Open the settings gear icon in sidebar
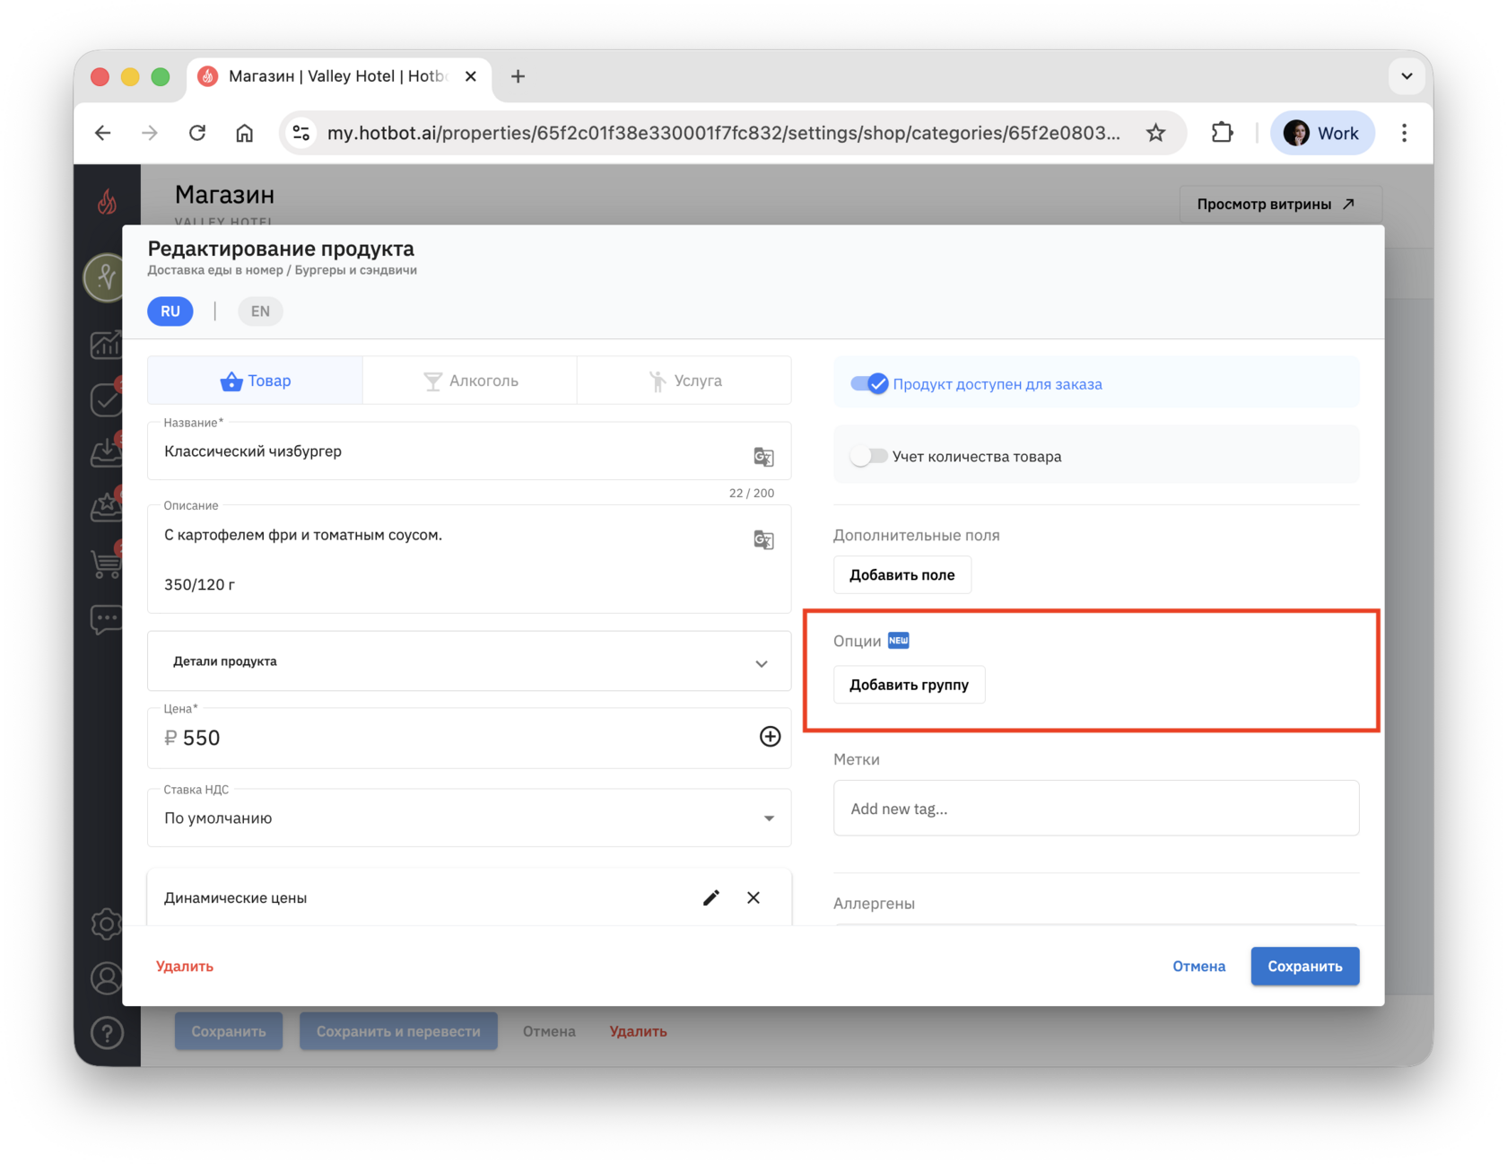The image size is (1507, 1164). (106, 923)
